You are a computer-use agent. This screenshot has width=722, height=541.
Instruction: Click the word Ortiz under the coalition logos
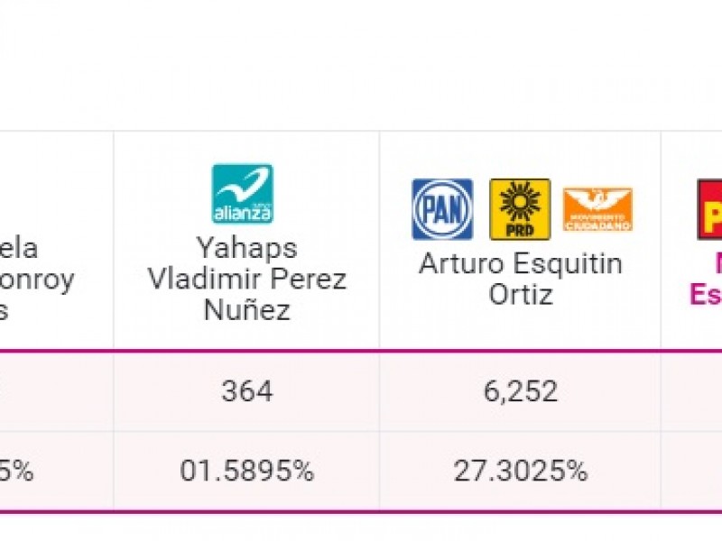[x=521, y=294]
